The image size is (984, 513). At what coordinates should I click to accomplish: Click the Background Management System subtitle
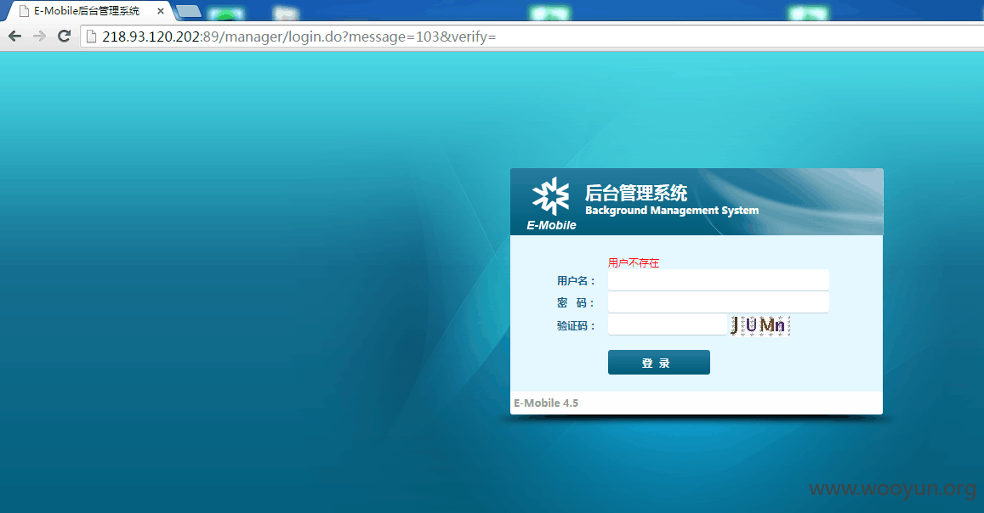672,211
